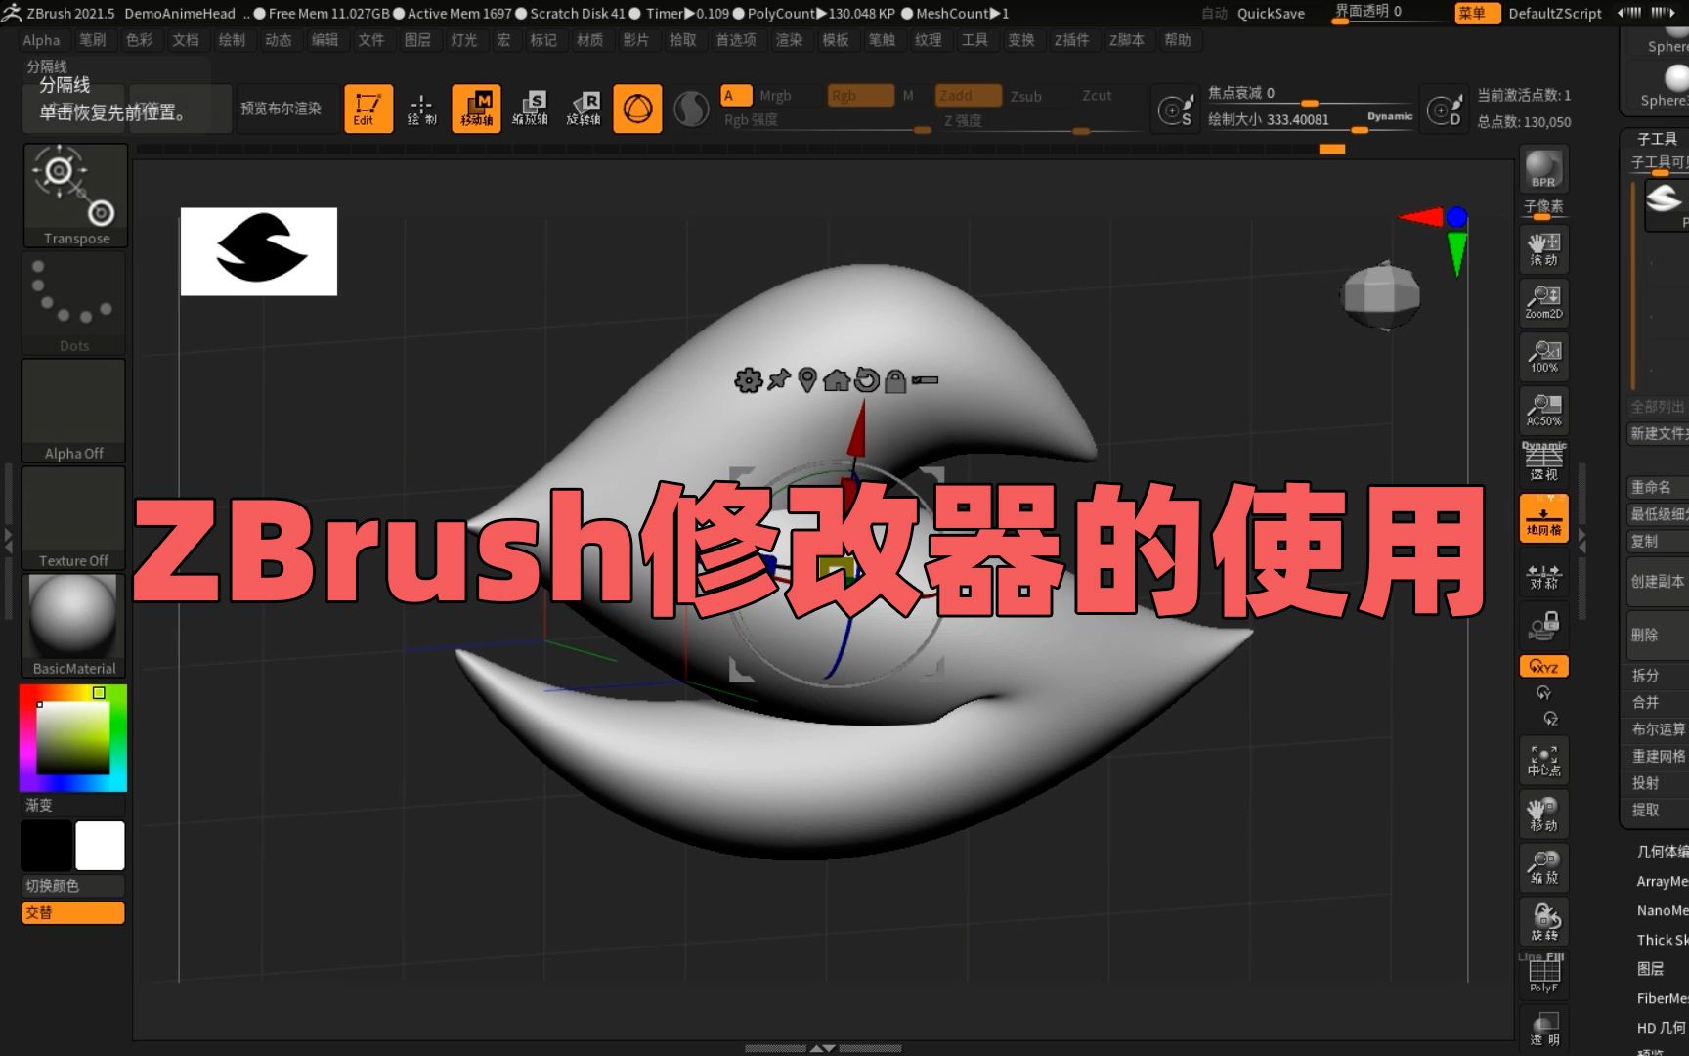Toggle the 地网格 floor grid display
The height and width of the screenshot is (1056, 1689).
click(x=1544, y=516)
